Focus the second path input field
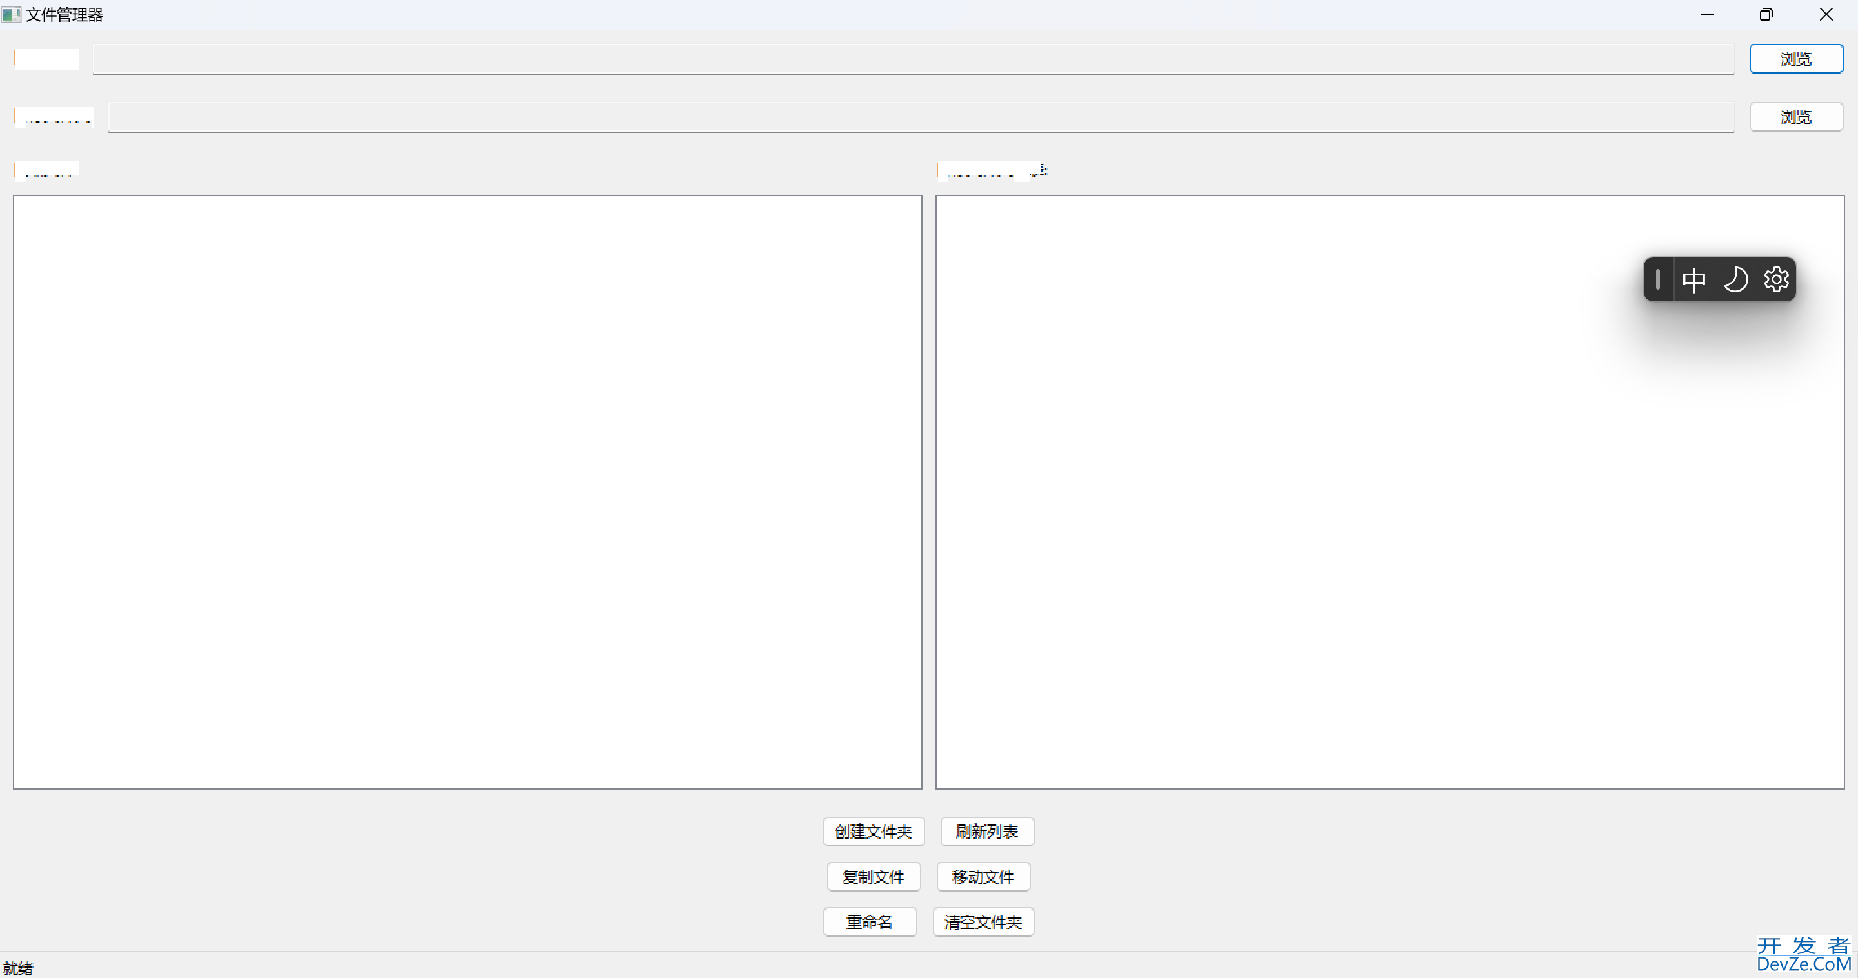Screen dimensions: 1858x978 (921, 117)
